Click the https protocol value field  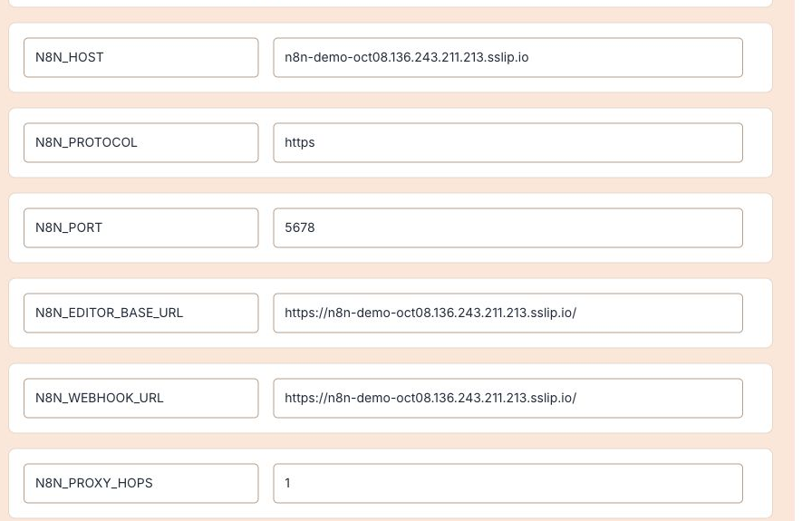(x=507, y=142)
